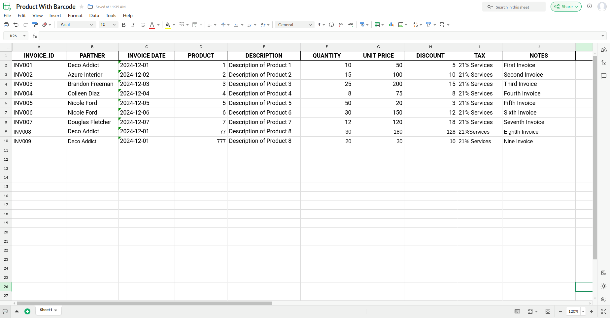Click the format as table icon
Screen dimensions: 610x318
(377, 25)
